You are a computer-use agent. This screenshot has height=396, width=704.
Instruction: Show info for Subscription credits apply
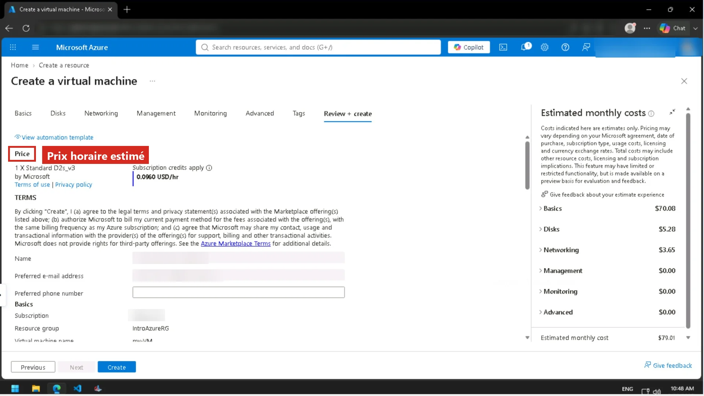pyautogui.click(x=209, y=168)
